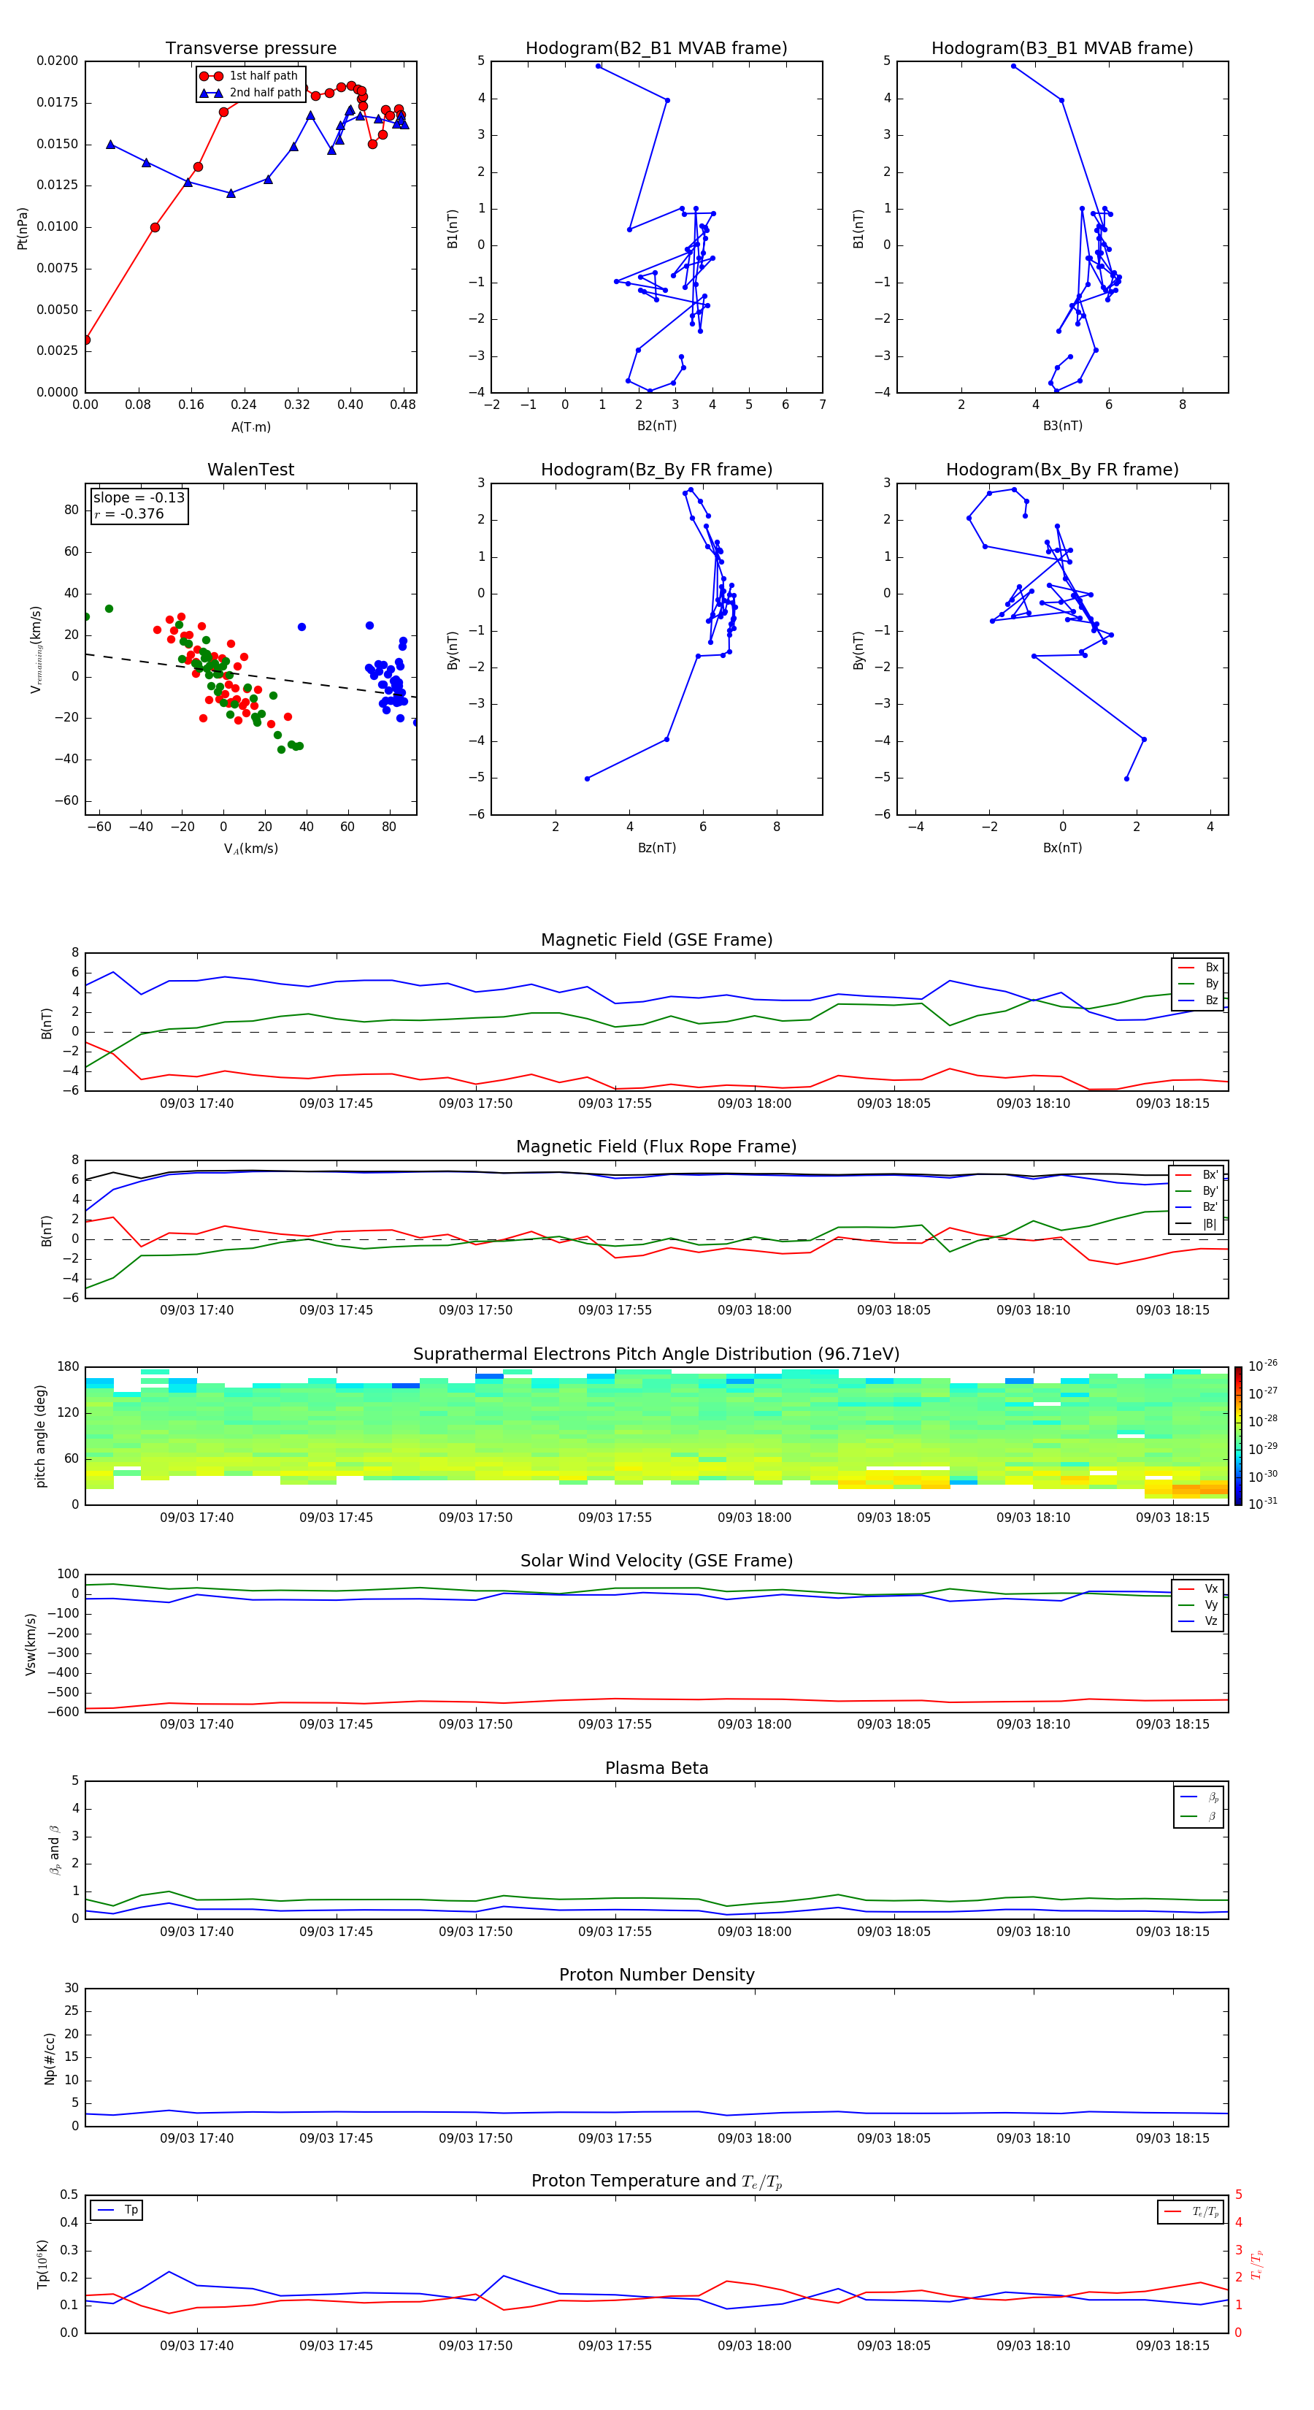The height and width of the screenshot is (2410, 1314).
Task: Click 'Bz' in GSE magnetic field legend
Action: pyautogui.click(x=1199, y=1001)
